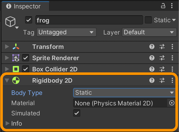Viewport: 179px width, 132px height.
Task: Open Box Collider 2D more options menu
Action: [x=172, y=69]
